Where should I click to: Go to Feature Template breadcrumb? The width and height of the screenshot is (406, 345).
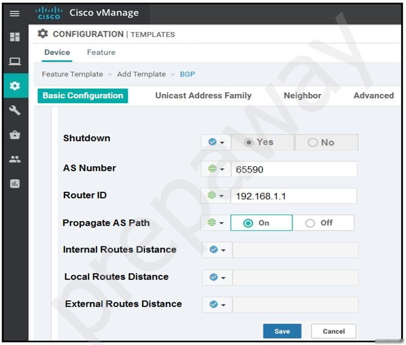pos(72,74)
